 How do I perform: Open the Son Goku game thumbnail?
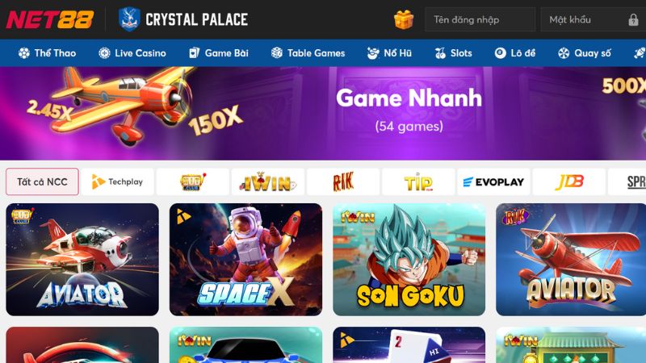[409, 260]
